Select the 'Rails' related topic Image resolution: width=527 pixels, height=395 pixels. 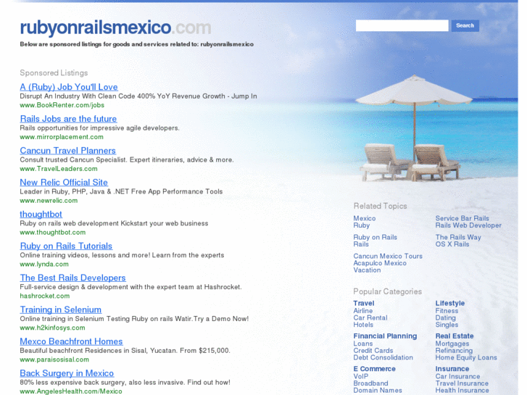coord(361,244)
